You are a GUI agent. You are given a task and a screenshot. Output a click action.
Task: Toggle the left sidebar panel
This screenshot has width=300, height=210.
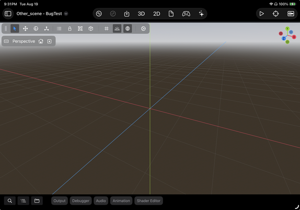8,14
